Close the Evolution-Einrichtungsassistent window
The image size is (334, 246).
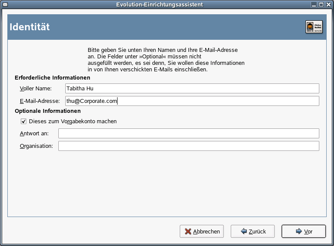(x=329, y=4)
